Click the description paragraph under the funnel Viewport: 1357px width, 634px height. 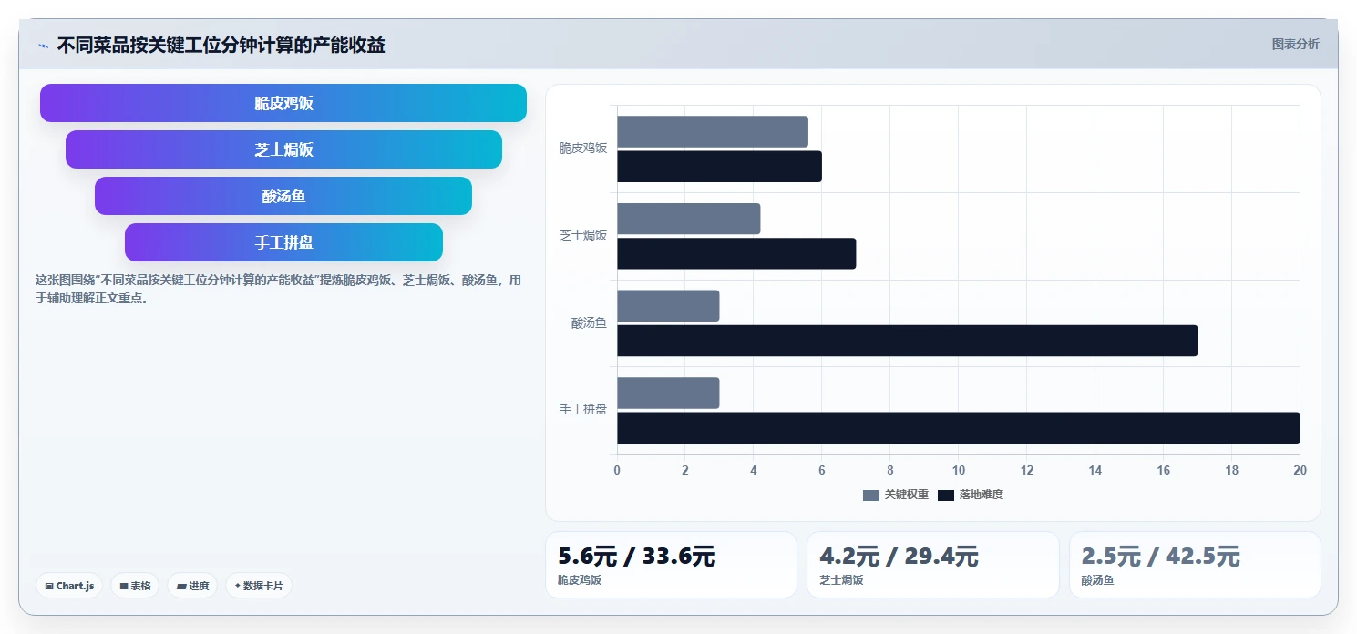[x=278, y=289]
